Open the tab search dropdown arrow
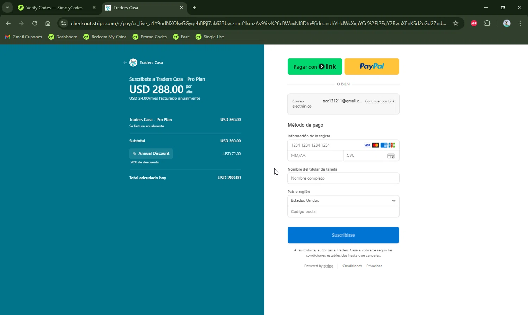This screenshot has height=315, width=528. pos(7,7)
